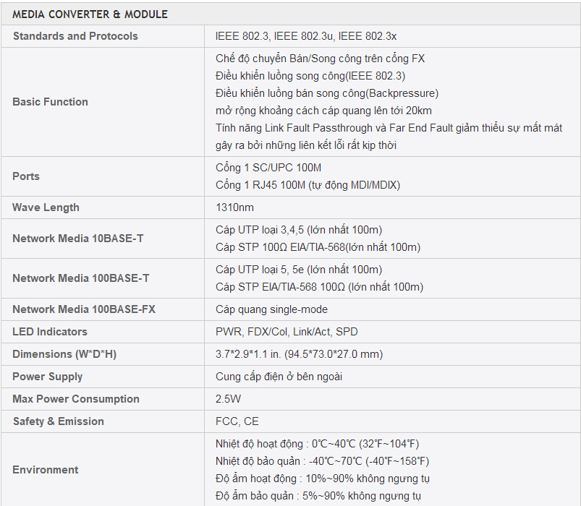581x506 pixels.
Task: Click the Power Supply row label
Action: pos(48,377)
